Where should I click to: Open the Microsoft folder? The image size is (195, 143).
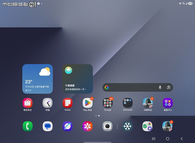(x=127, y=103)
